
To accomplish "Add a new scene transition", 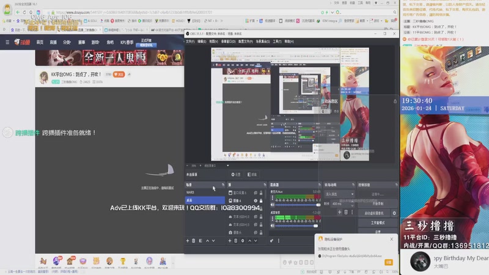I will click(x=339, y=212).
